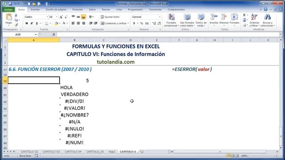Screen dimensions: 285x160
Task: Click the Open folder icon in quick access toolbar
Action: pos(34,4)
